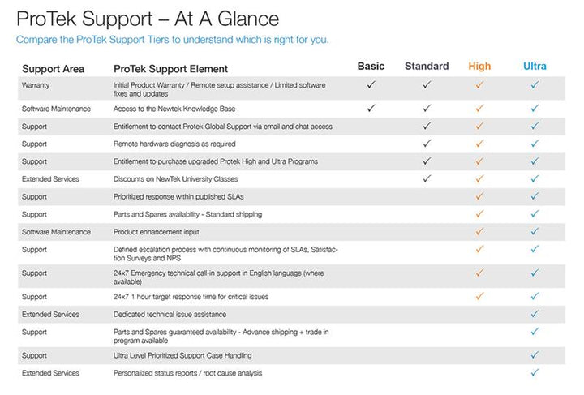
Task: Select the blue Ultra tier column header
Action: 535,67
